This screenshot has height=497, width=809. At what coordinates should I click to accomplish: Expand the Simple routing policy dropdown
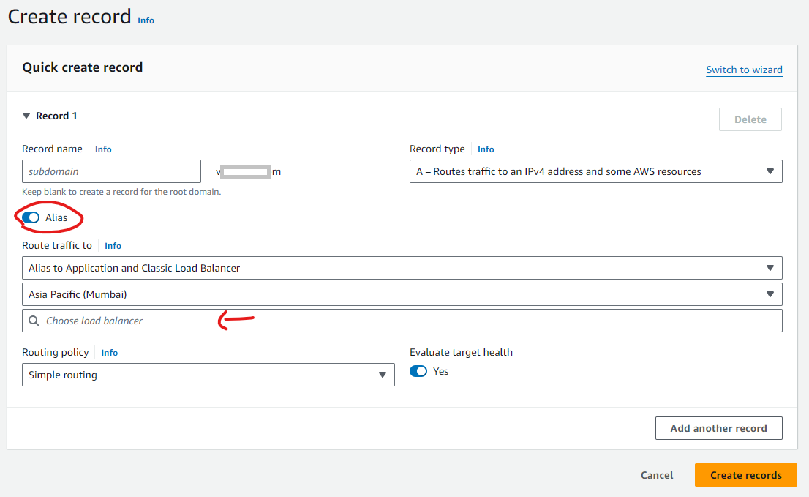(x=208, y=375)
